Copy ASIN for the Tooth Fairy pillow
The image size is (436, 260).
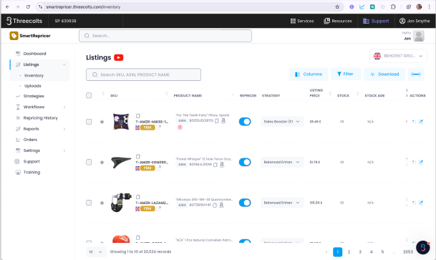tap(217, 120)
